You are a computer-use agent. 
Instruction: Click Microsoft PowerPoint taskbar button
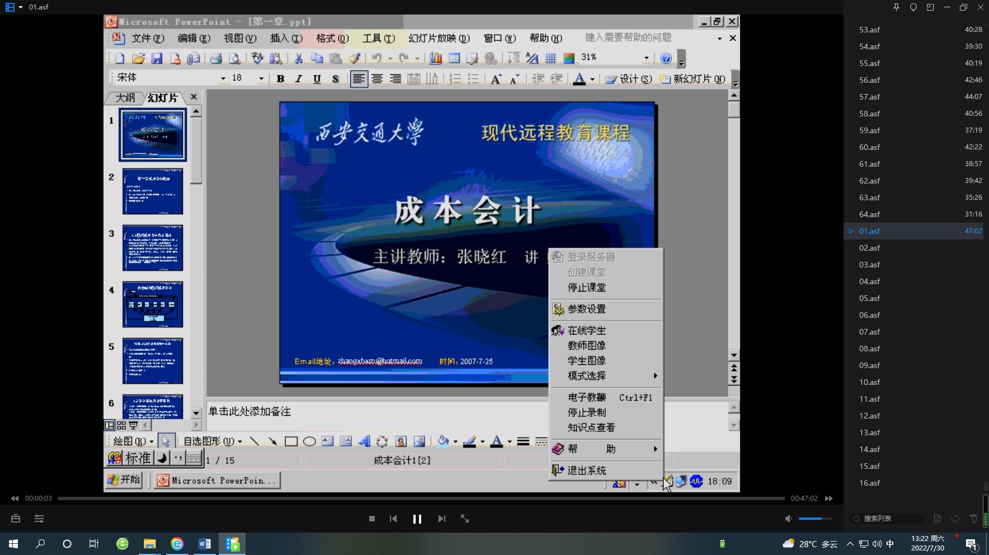point(217,480)
